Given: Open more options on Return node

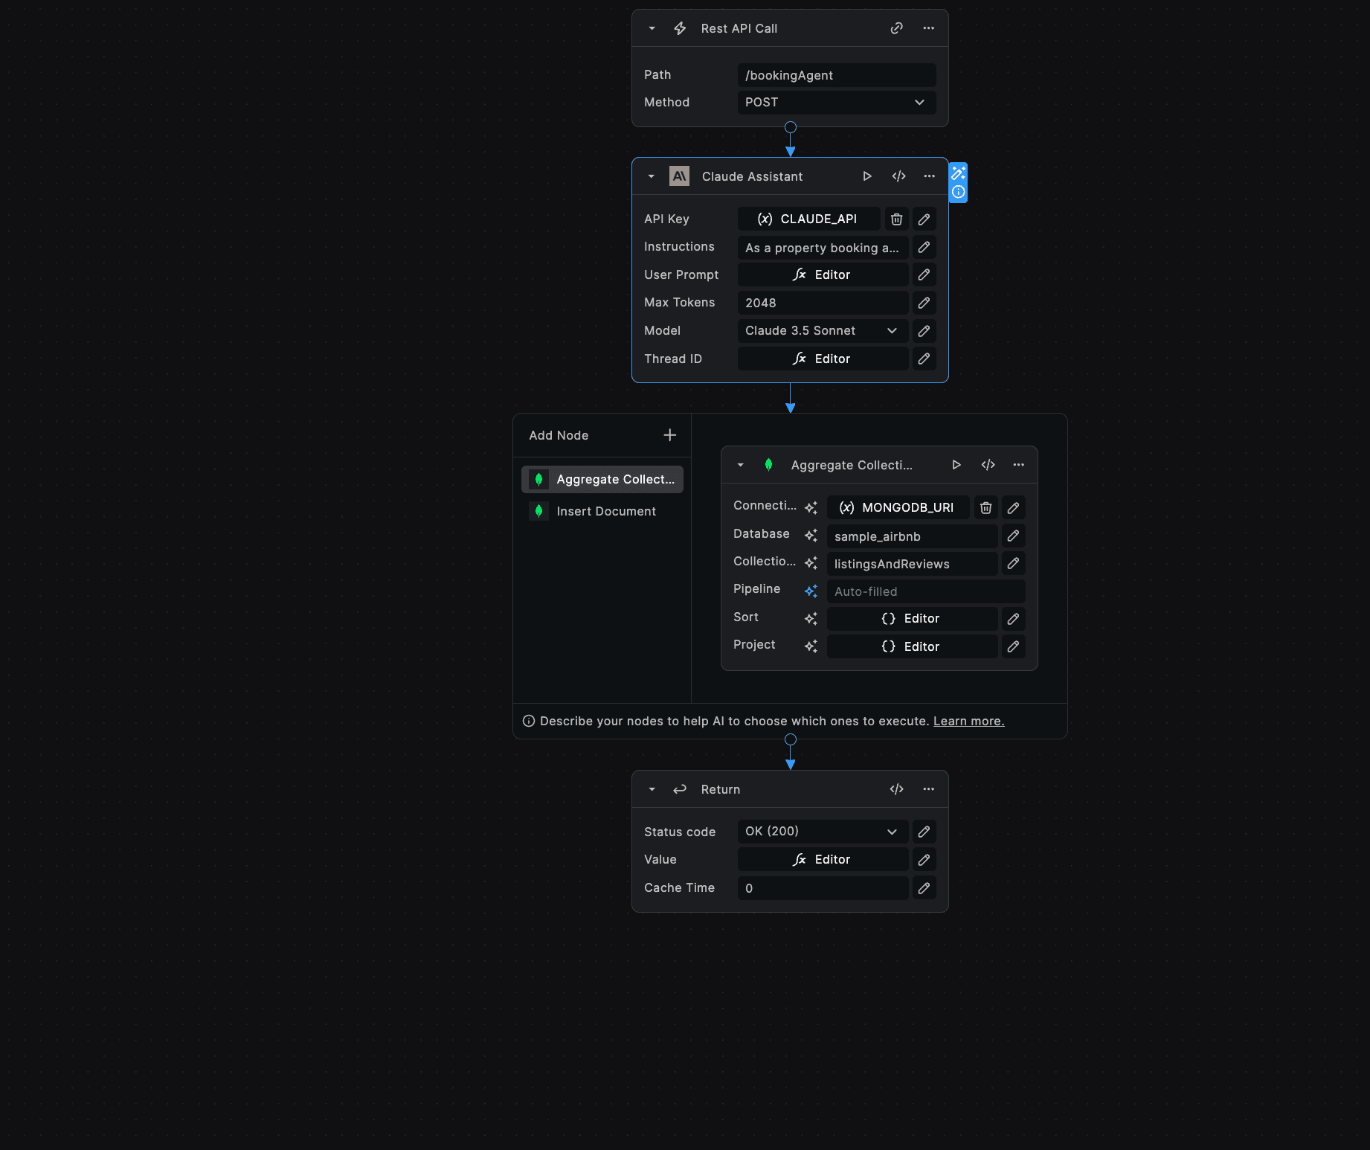Looking at the screenshot, I should point(928,789).
